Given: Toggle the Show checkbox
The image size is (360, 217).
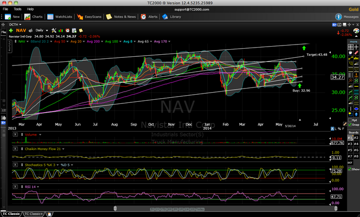Looking at the screenshot, I should click(350, 169).
